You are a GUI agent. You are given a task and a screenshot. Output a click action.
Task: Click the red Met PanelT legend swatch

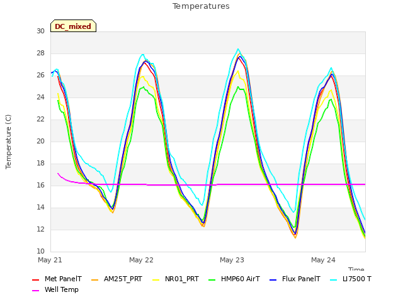[x=35, y=279]
